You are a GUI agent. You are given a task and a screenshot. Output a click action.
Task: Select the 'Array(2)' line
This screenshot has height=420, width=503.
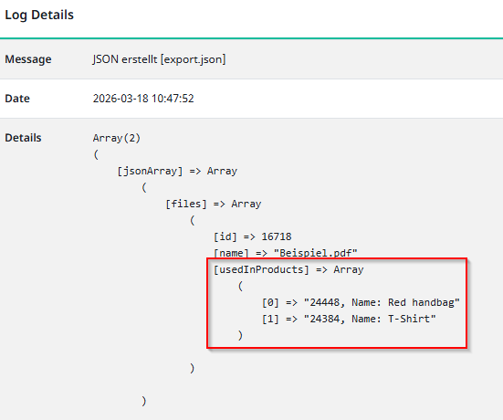click(x=117, y=138)
